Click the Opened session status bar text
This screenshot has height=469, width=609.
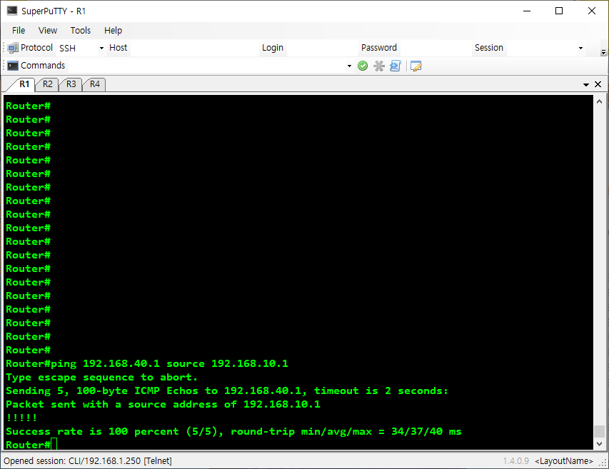coord(88,461)
